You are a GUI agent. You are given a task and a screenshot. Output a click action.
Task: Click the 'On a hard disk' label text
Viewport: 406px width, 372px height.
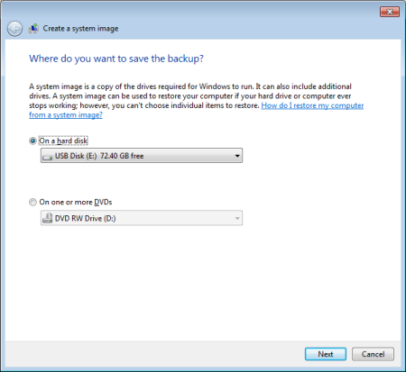(63, 141)
